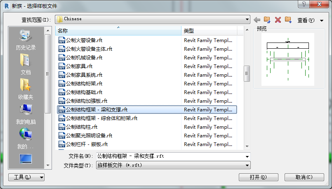Click the up-one-level folder icon
Viewport: 332px width, 189px height.
pos(267,20)
